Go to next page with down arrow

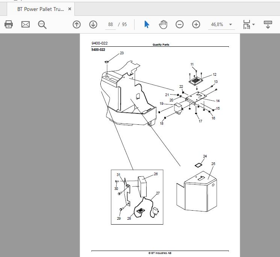coord(93,24)
